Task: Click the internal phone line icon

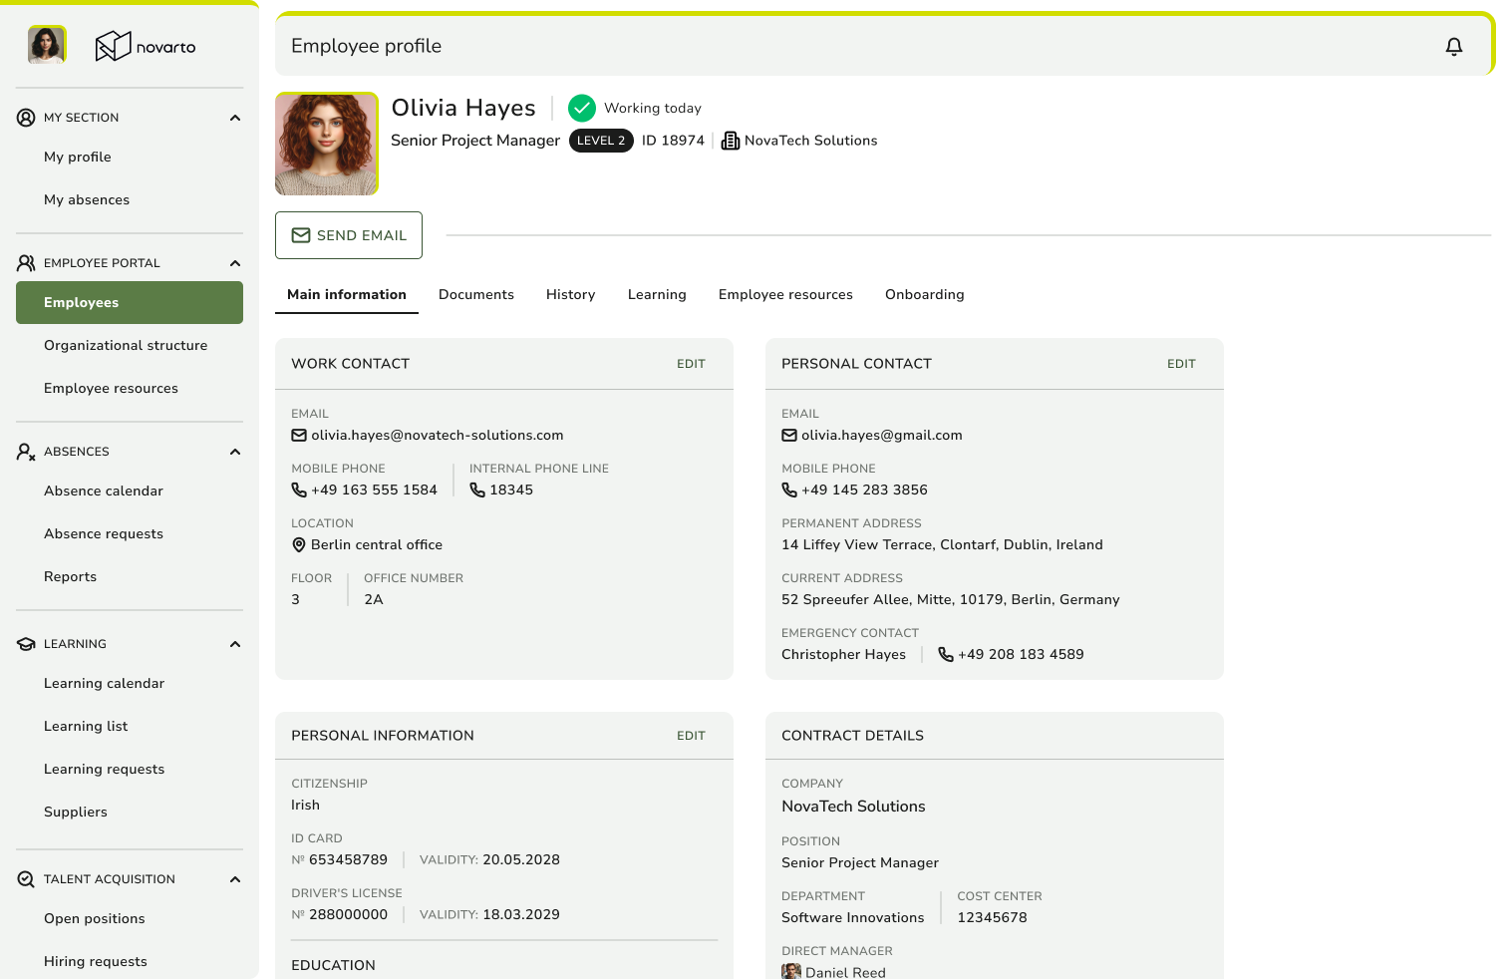Action: point(477,490)
